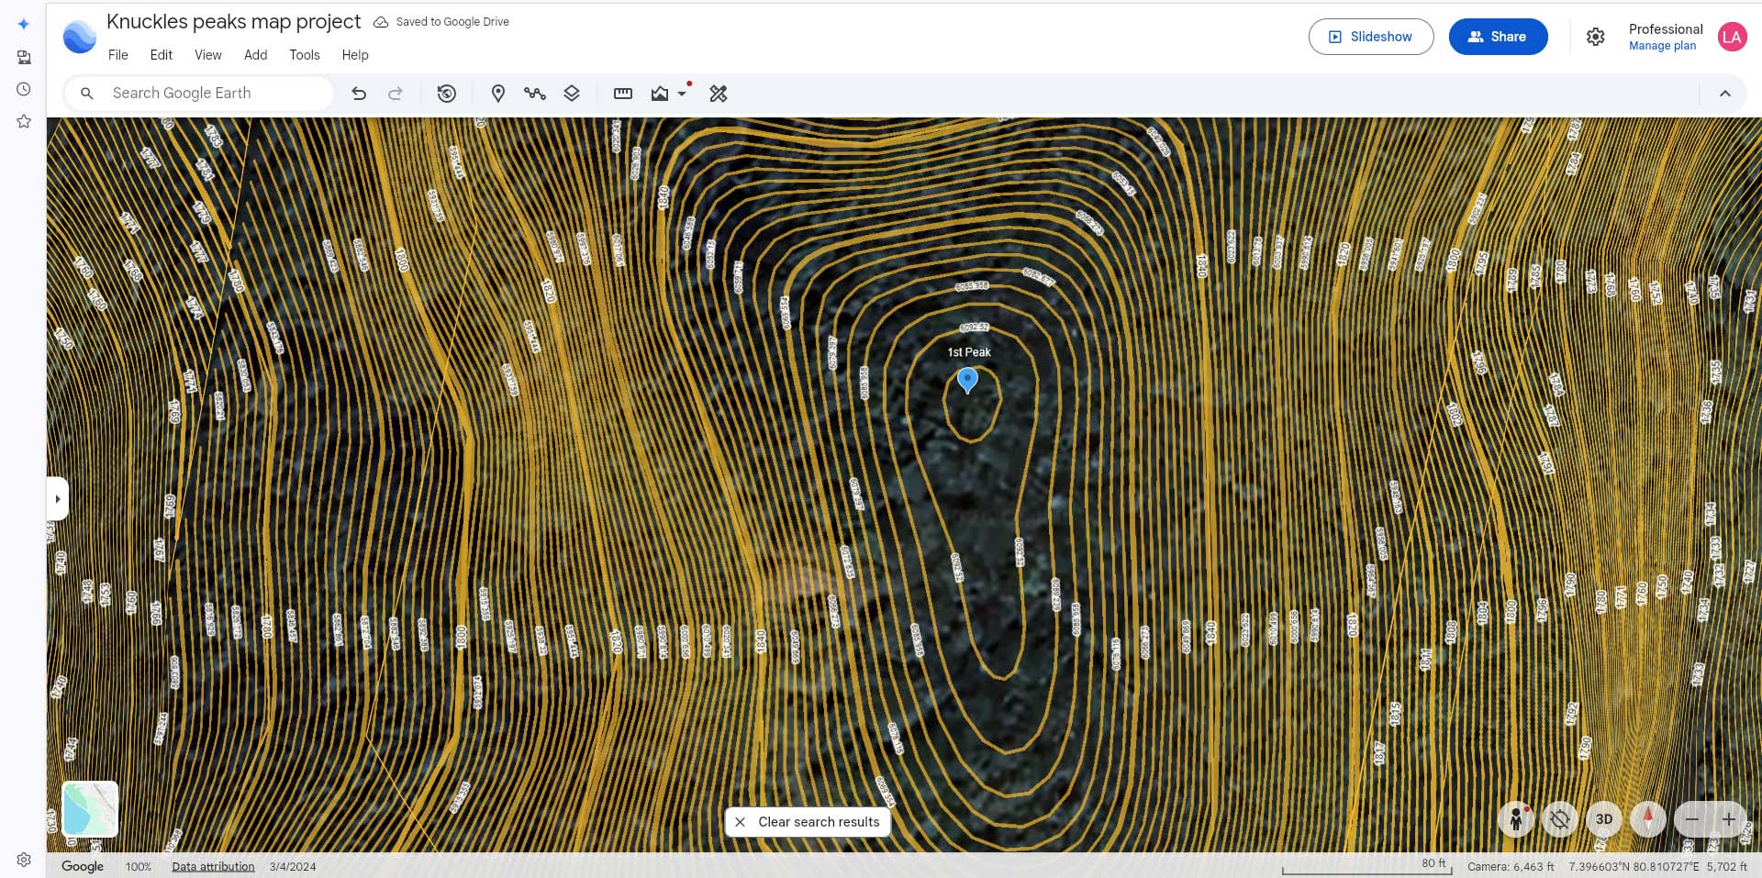Click the Saved to Google Drive text
The height and width of the screenshot is (878, 1762).
pos(452,22)
